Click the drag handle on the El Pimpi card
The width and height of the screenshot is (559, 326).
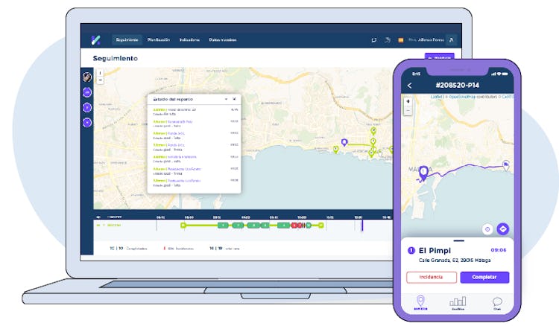click(x=459, y=241)
